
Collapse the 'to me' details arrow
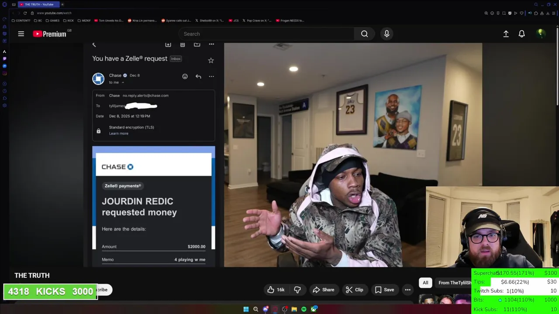click(x=123, y=82)
